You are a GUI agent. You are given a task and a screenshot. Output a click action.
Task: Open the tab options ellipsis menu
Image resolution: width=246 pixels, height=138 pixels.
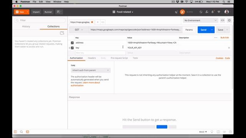tap(103, 22)
